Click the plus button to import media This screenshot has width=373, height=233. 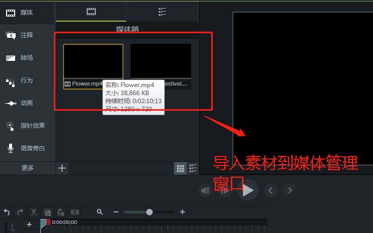(62, 168)
